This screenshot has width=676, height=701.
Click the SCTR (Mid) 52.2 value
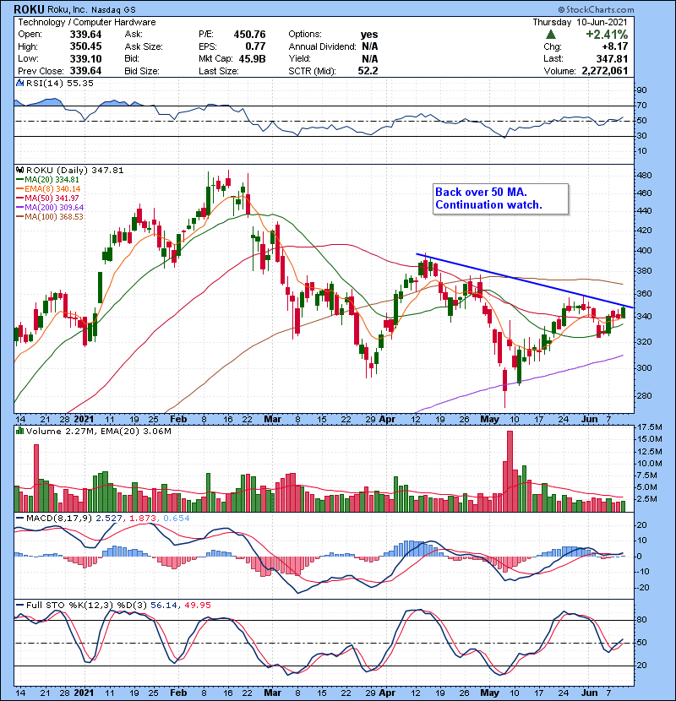tap(368, 71)
